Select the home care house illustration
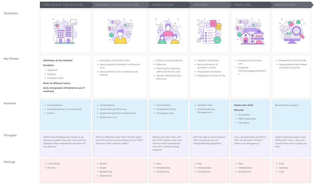 [250, 32]
